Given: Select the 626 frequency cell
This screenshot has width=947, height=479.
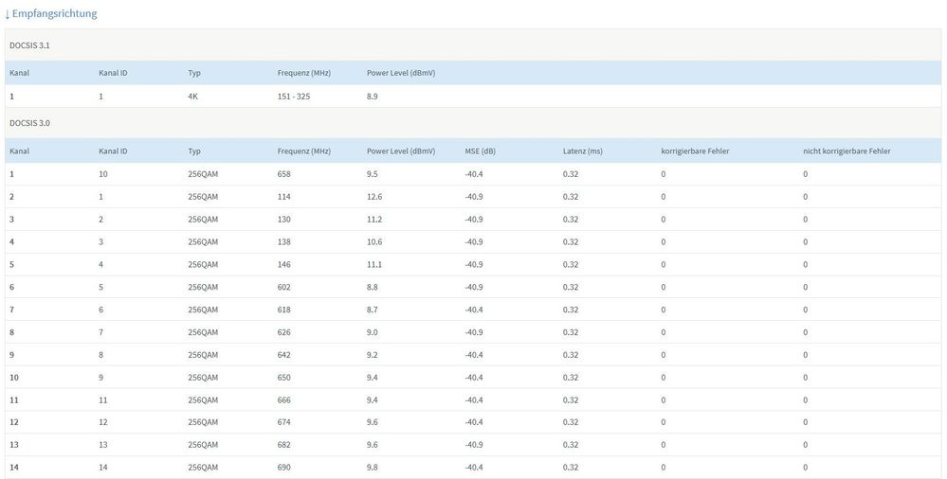Looking at the screenshot, I should click(283, 332).
